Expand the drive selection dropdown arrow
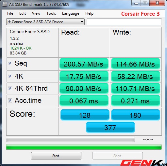The image size is (167, 166). [82, 22]
